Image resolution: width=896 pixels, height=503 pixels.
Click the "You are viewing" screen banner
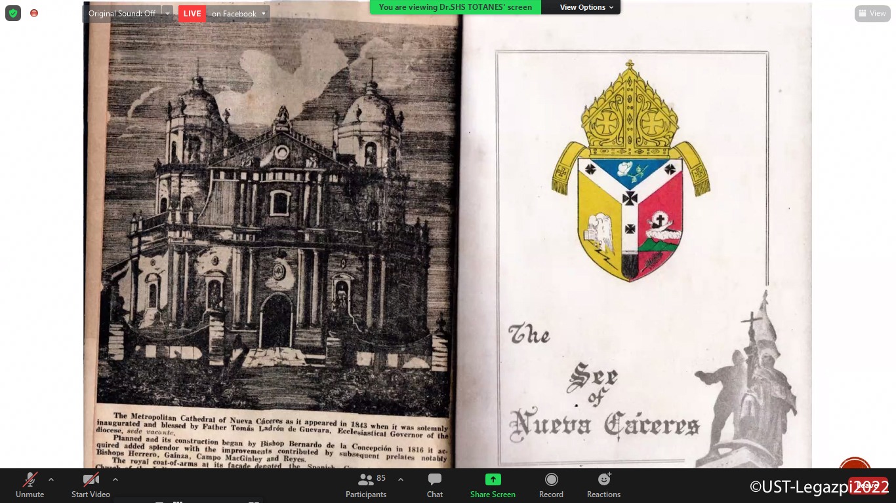[455, 7]
